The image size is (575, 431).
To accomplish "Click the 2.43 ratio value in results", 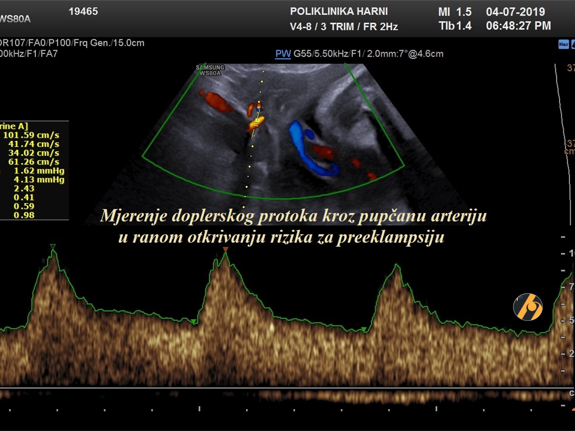I will click(x=24, y=188).
